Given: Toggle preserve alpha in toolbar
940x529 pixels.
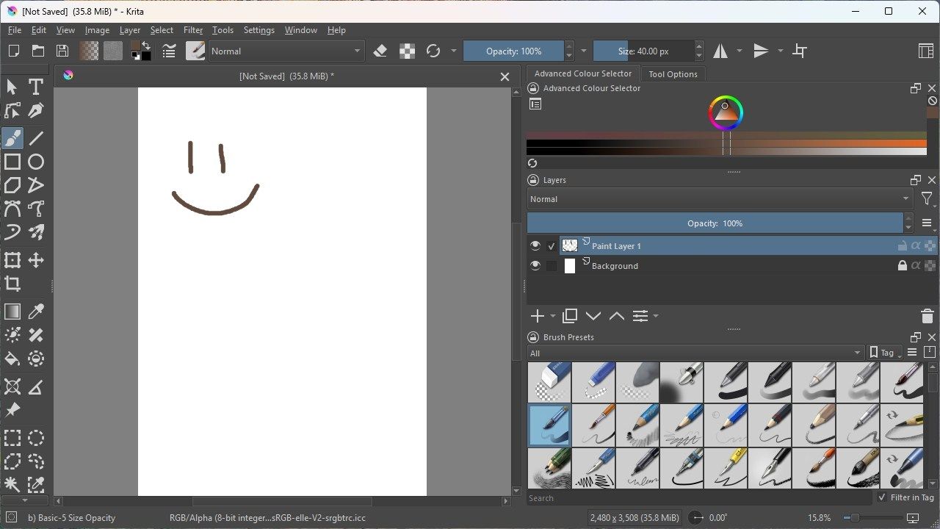Looking at the screenshot, I should point(407,51).
